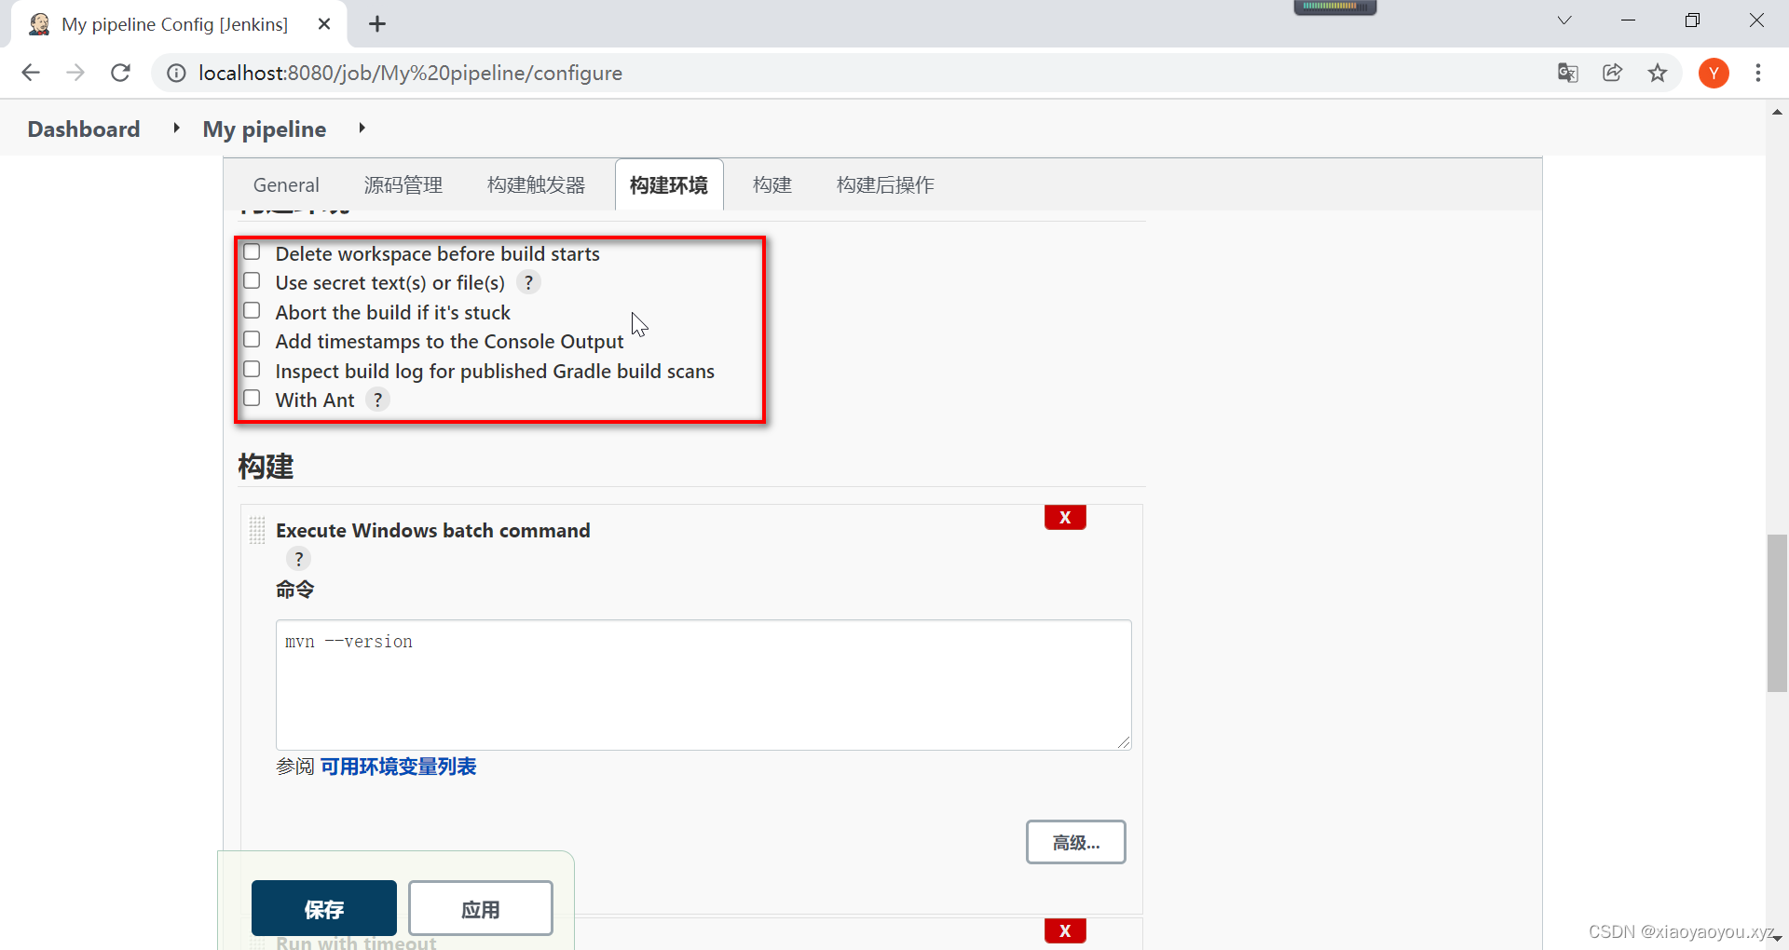Check Use secret text(s) or file(s)
The width and height of the screenshot is (1789, 950).
[252, 281]
